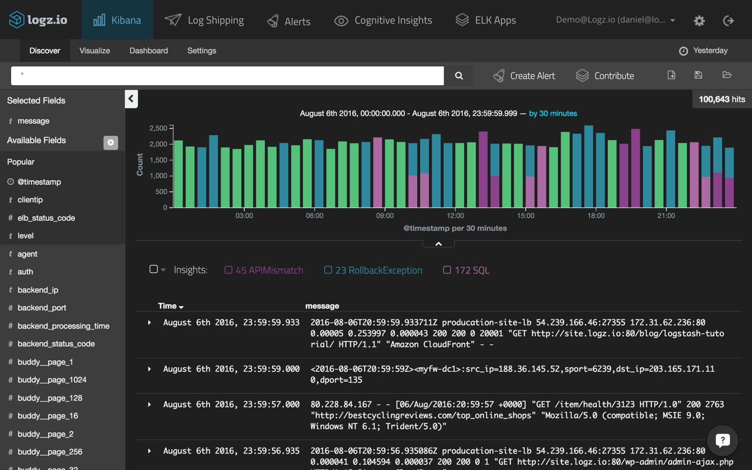752x470 pixels.
Task: Click the 'by 30 minutes' interval link
Action: pos(553,113)
